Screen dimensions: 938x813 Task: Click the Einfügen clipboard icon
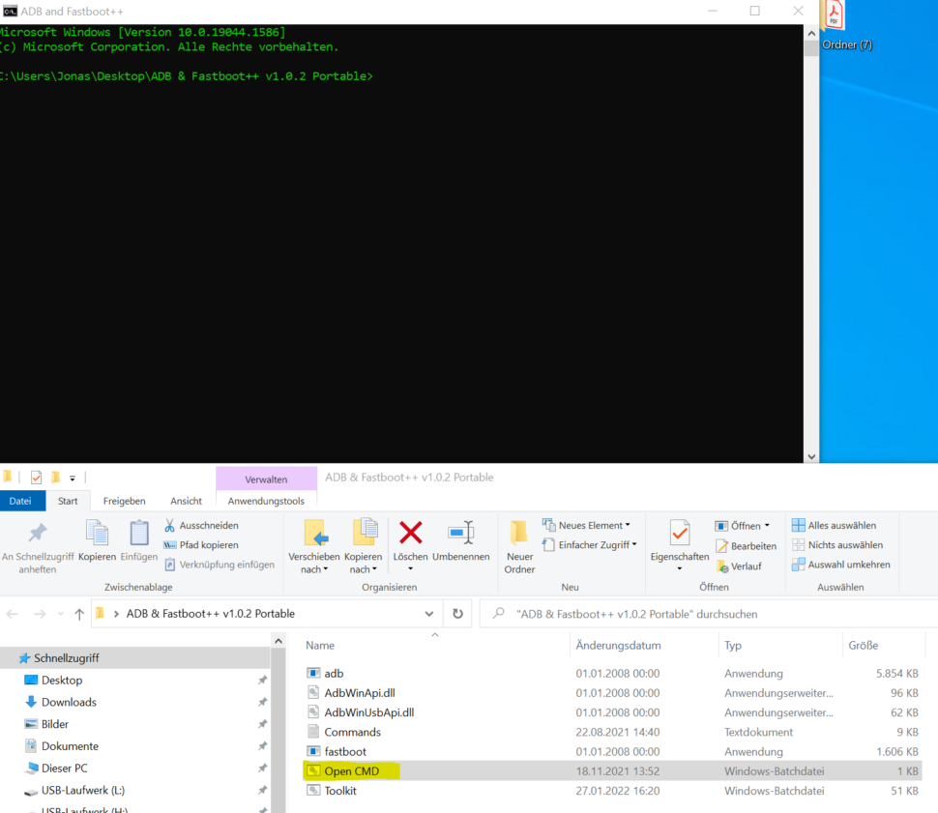point(139,540)
